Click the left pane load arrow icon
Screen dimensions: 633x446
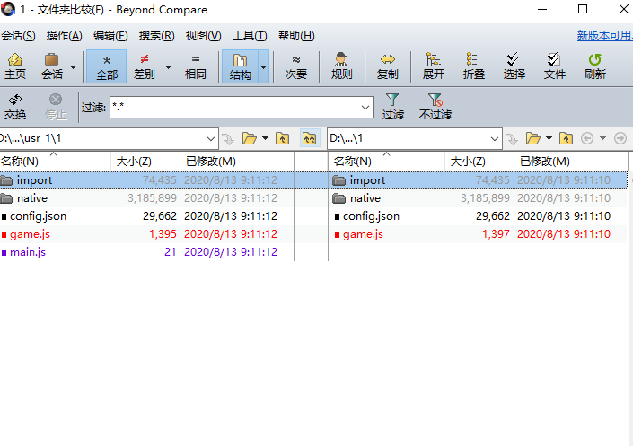coord(228,139)
